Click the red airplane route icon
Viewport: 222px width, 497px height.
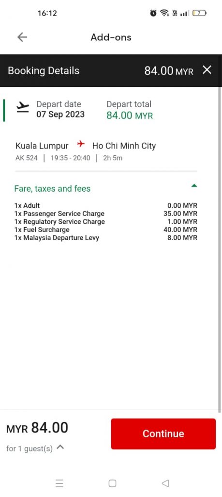81,145
